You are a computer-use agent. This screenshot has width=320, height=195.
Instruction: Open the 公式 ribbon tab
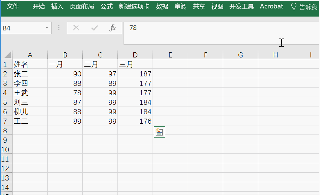click(x=107, y=6)
